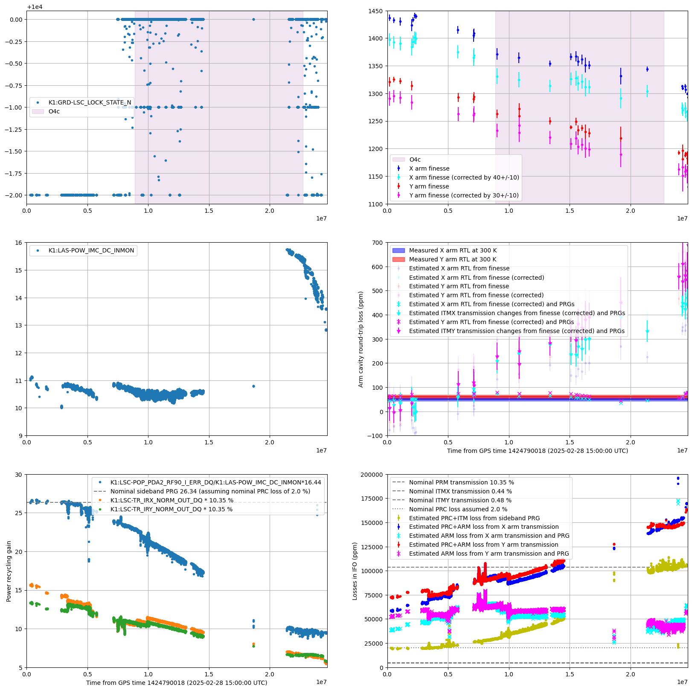Click the blue X arm finesse legend marker
This screenshot has width=692, height=690.
(x=398, y=168)
